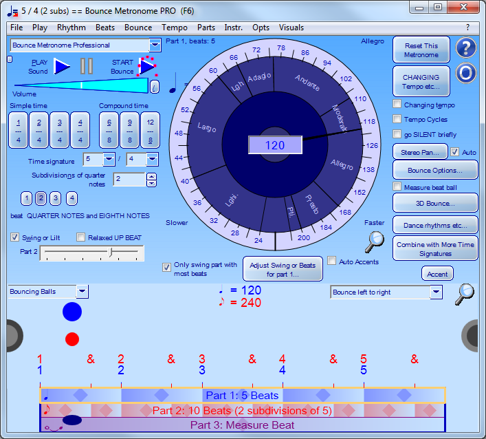This screenshot has width=486, height=439.
Task: Toggle Auto stereo pan checkbox
Action: (x=454, y=152)
